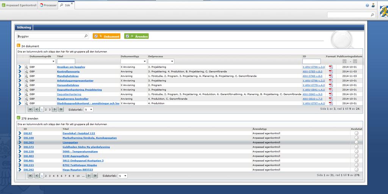388x194 pixels.
Task: Preview the Stadsbyggnadskontoret document via magnifier icon
Action: [26, 103]
